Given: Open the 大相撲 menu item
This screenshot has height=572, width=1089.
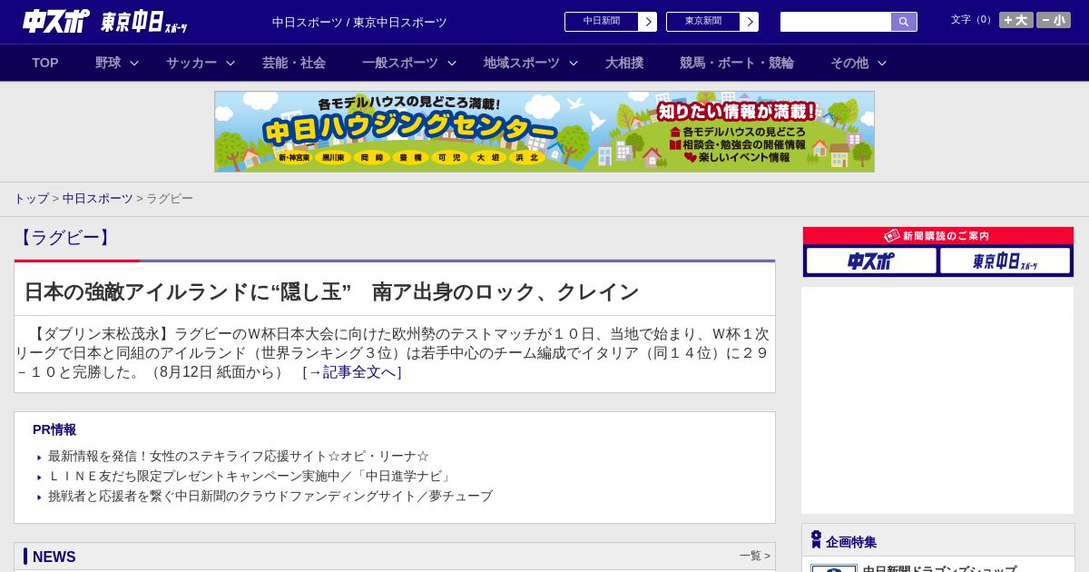Looking at the screenshot, I should point(624,63).
